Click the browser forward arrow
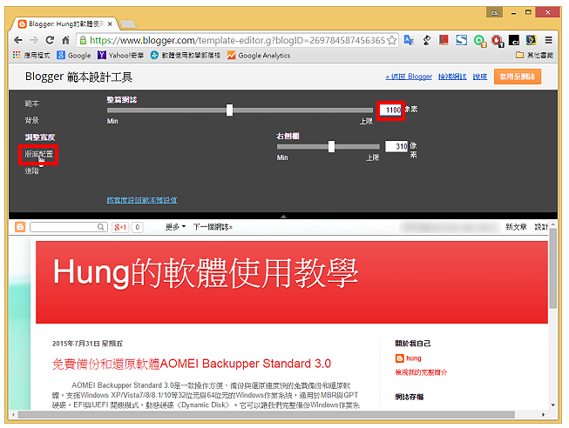 click(34, 40)
